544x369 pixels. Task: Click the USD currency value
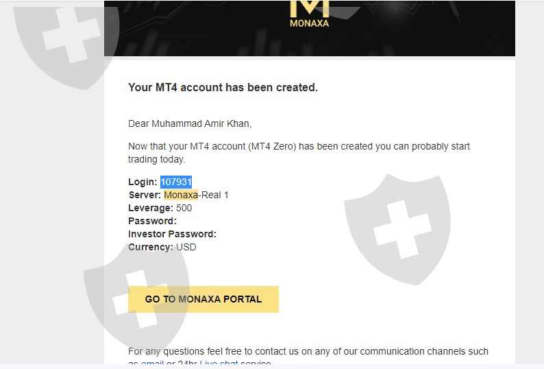coord(186,247)
